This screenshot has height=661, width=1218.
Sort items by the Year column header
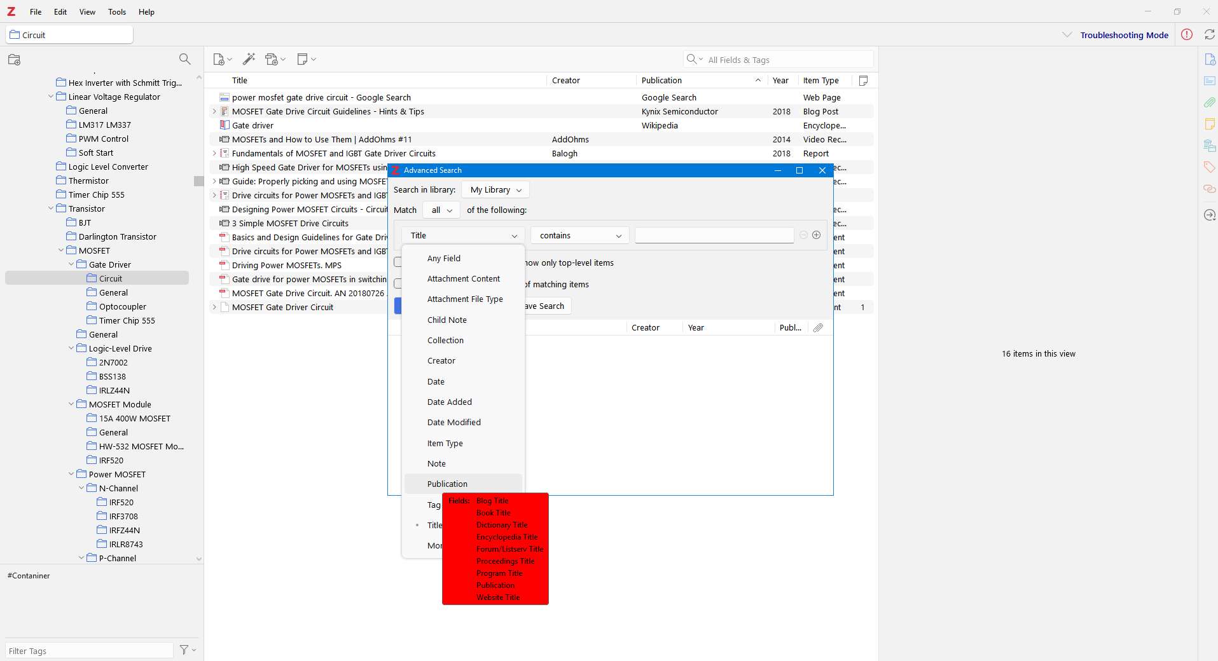pos(782,81)
